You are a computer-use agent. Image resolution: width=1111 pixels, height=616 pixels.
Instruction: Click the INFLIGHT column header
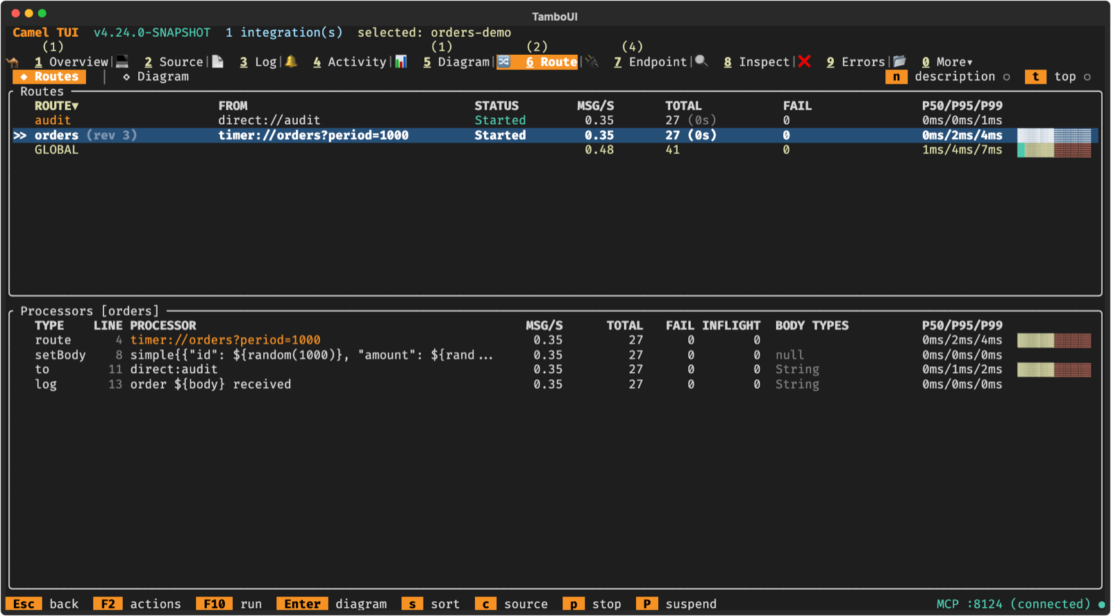(731, 325)
